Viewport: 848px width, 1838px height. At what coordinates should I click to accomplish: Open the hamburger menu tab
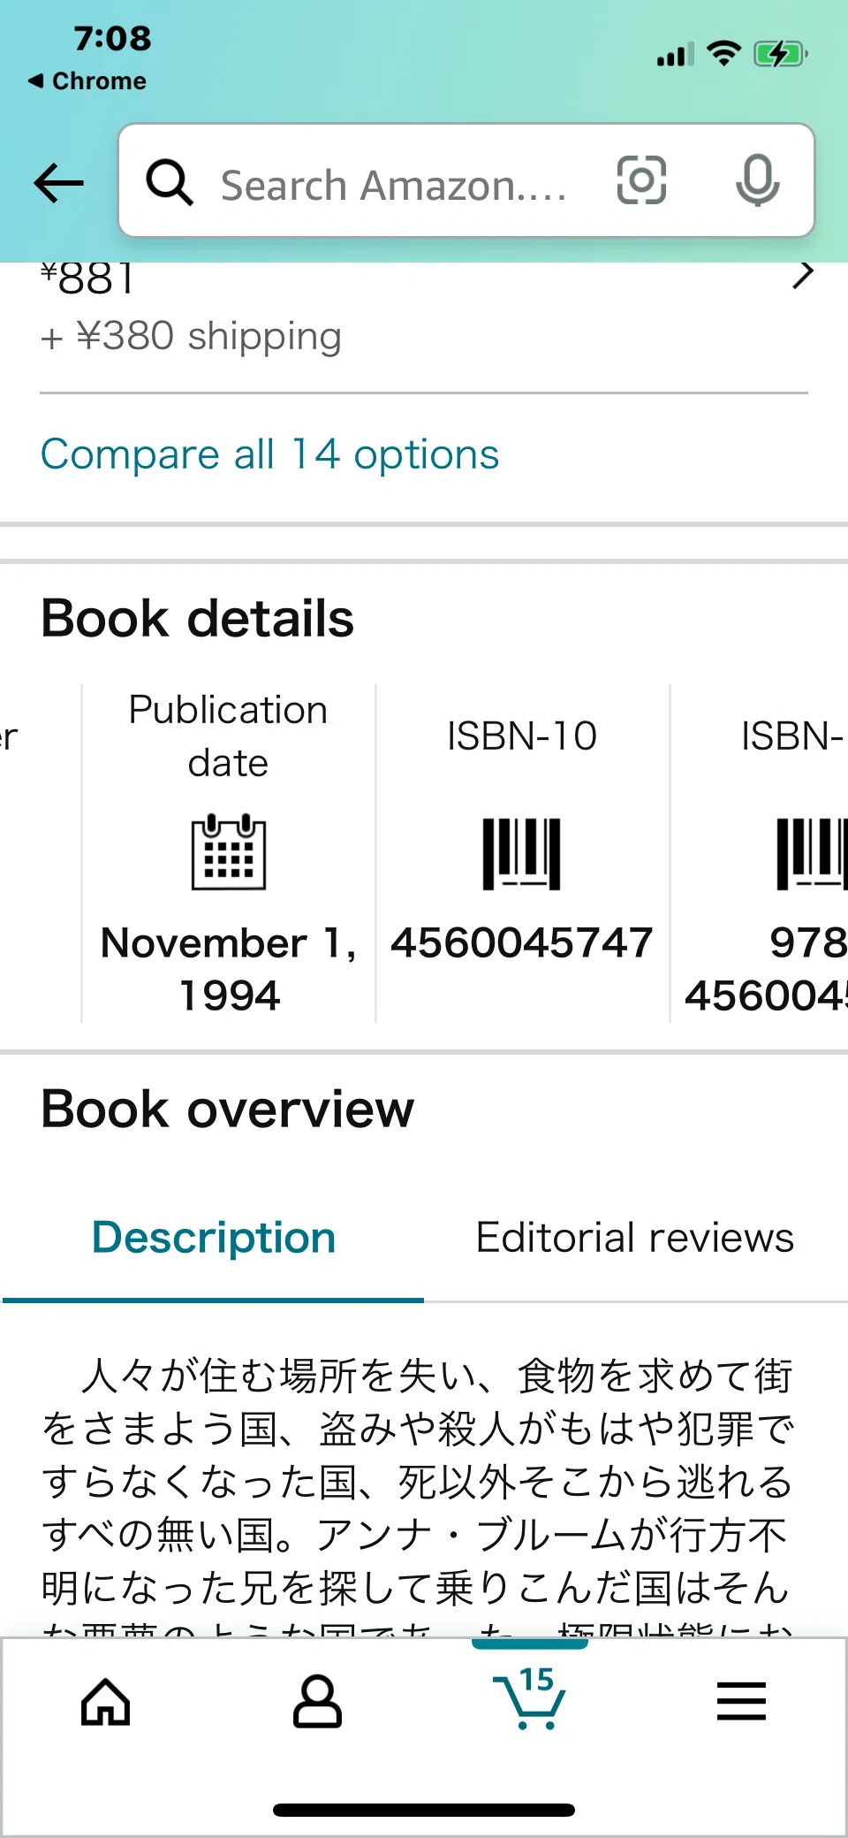tap(741, 1701)
